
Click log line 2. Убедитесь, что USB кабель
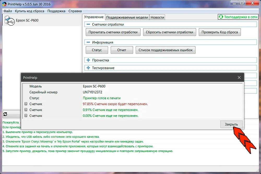[x=51, y=137]
